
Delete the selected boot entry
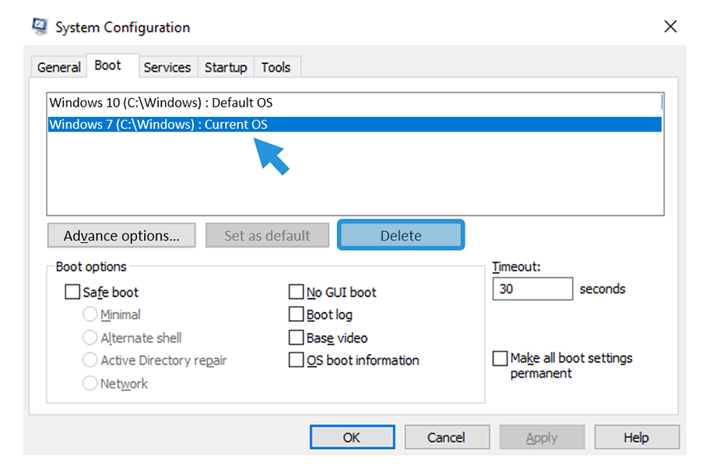coord(401,235)
